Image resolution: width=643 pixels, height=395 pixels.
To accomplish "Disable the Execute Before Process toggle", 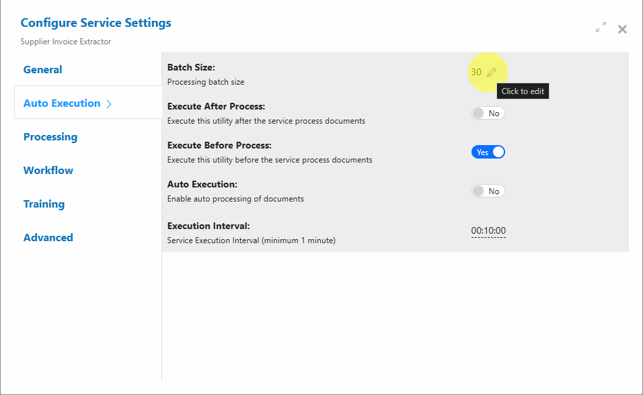I will (x=488, y=152).
